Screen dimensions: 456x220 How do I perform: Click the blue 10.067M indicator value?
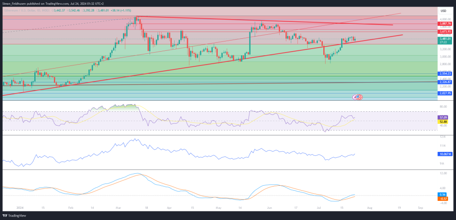click(x=445, y=154)
